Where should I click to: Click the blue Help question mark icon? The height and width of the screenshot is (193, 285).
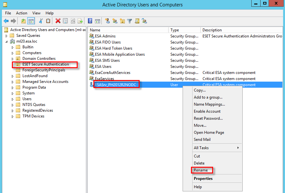pyautogui.click(x=90, y=21)
